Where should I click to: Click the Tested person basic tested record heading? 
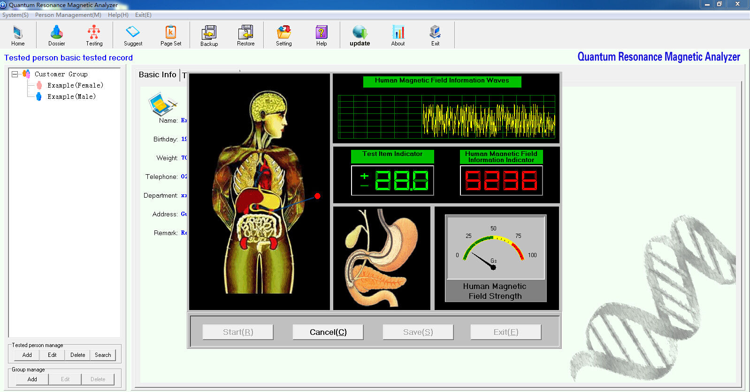click(69, 58)
